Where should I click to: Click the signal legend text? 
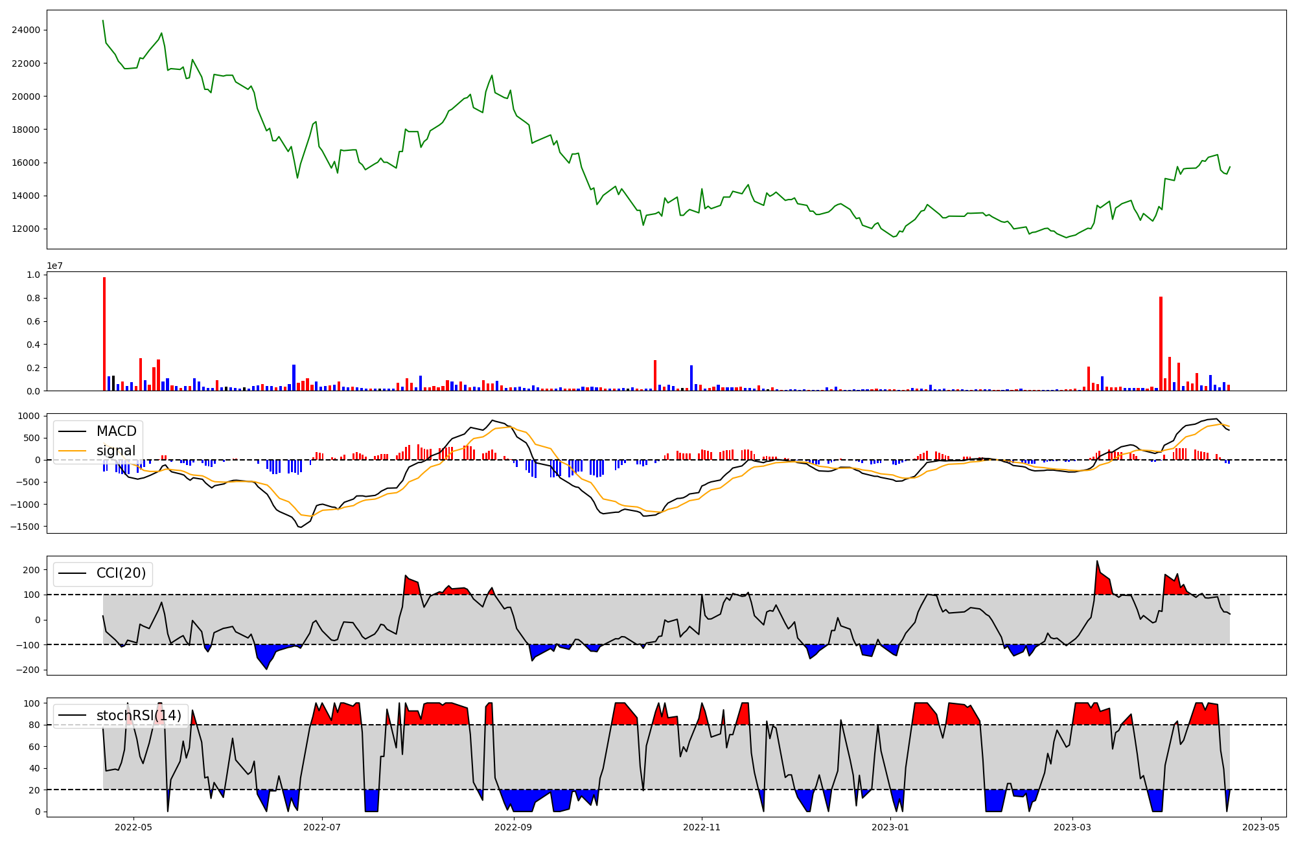pos(116,451)
